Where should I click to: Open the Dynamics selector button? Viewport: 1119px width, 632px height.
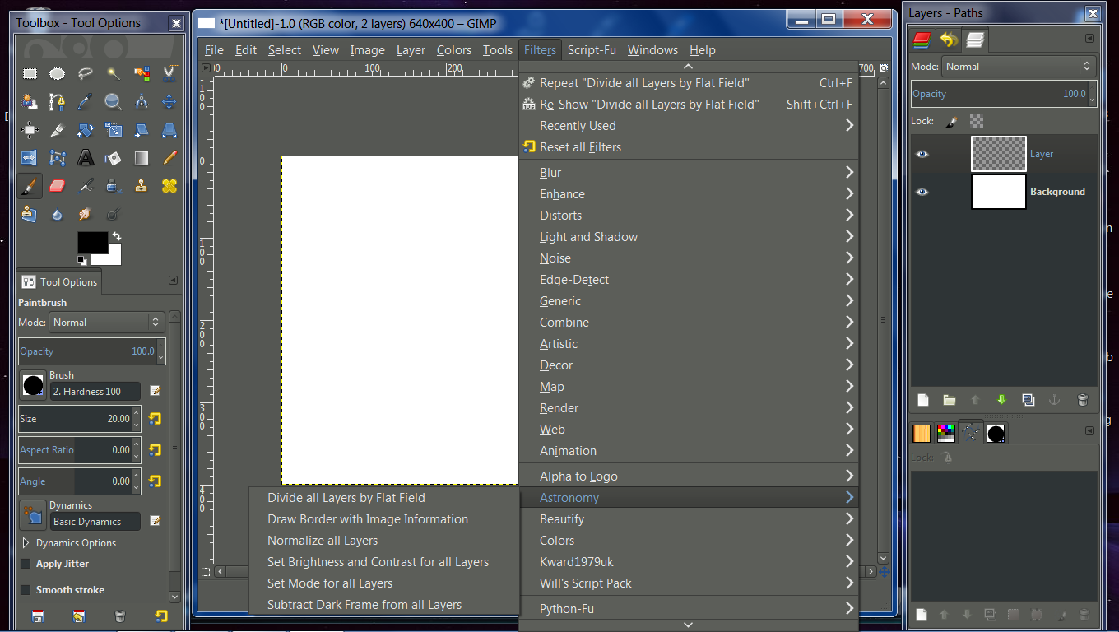click(33, 515)
